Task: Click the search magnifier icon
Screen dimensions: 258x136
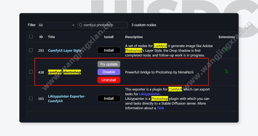Action: click(x=80, y=25)
